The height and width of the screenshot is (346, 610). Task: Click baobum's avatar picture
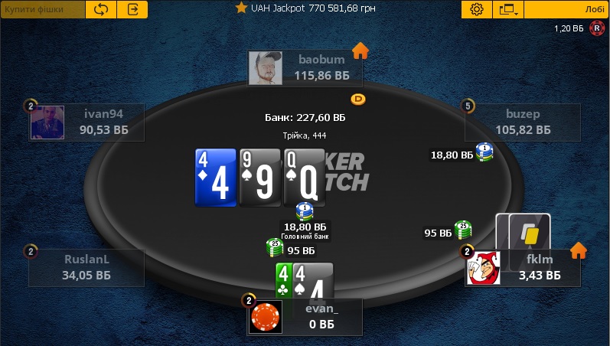coord(266,67)
